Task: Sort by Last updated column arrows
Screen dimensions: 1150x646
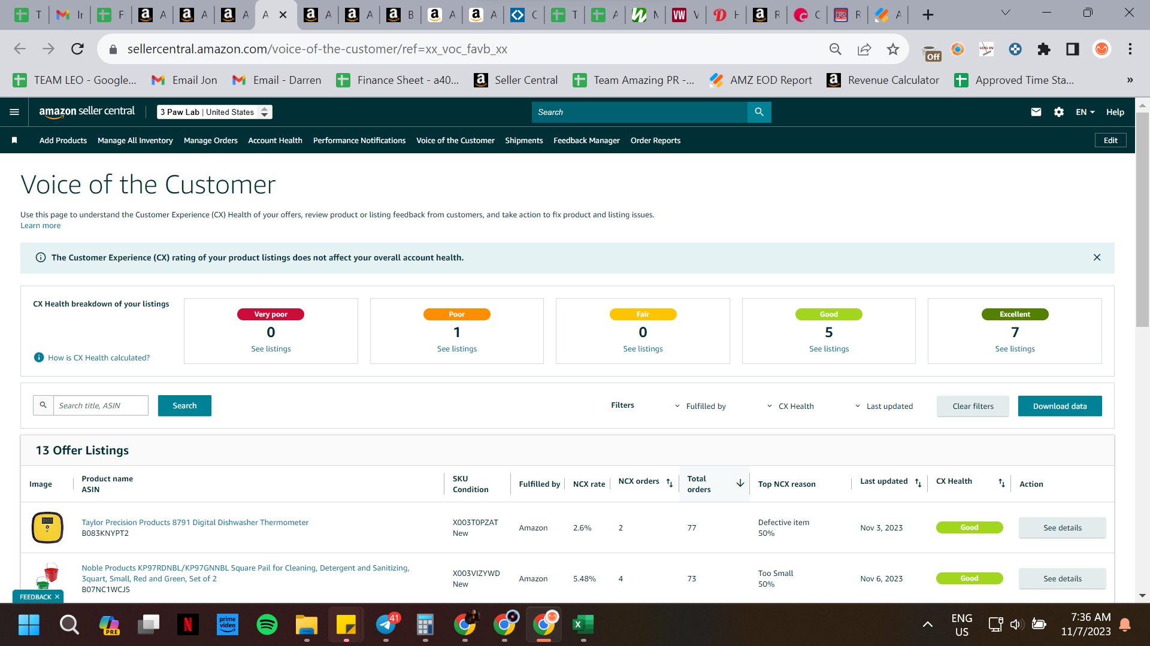Action: pos(918,483)
